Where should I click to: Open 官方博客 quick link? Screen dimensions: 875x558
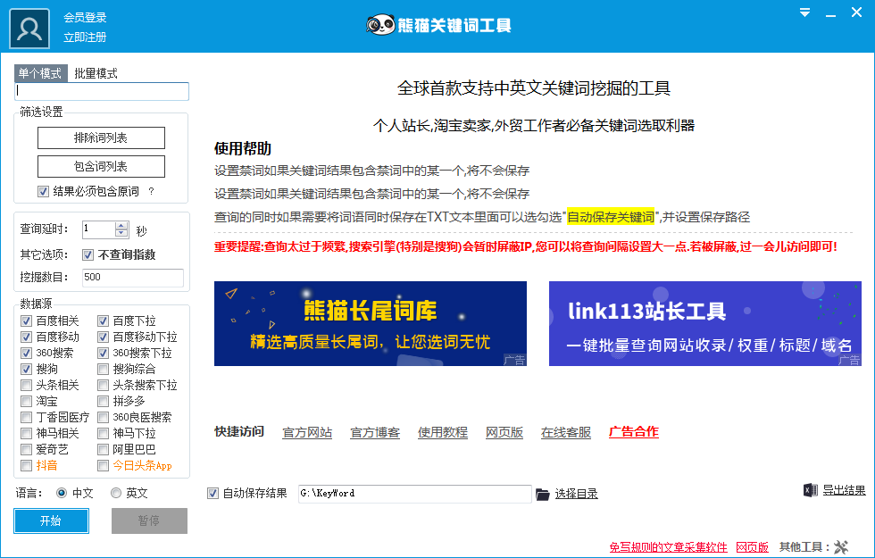tap(375, 432)
